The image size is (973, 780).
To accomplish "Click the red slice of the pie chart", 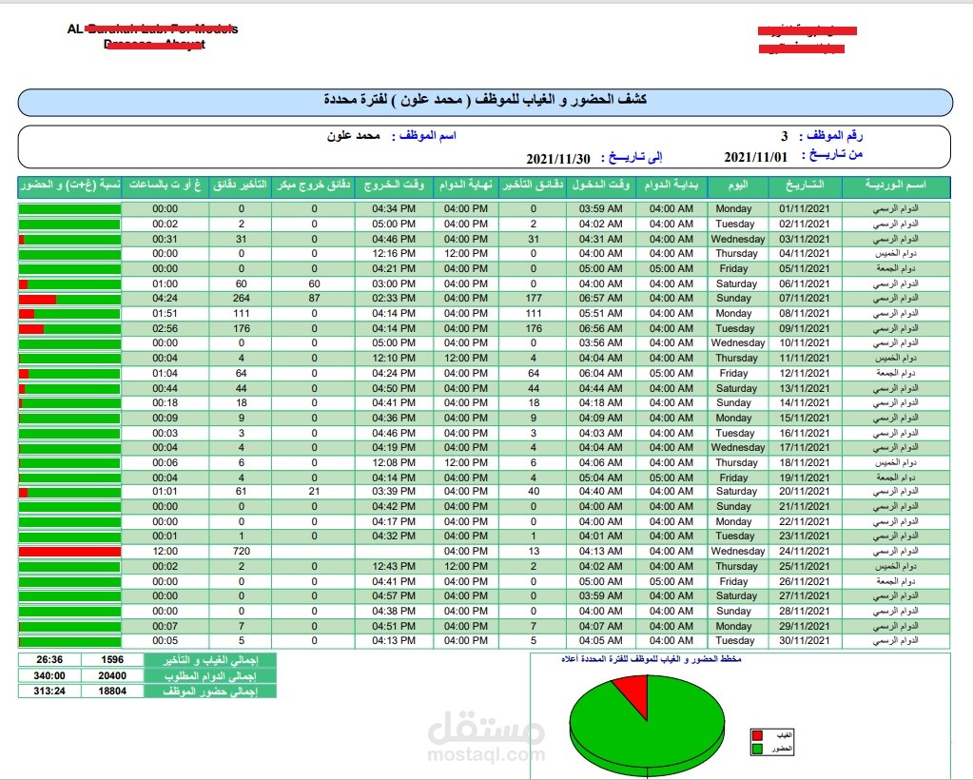I will (632, 693).
